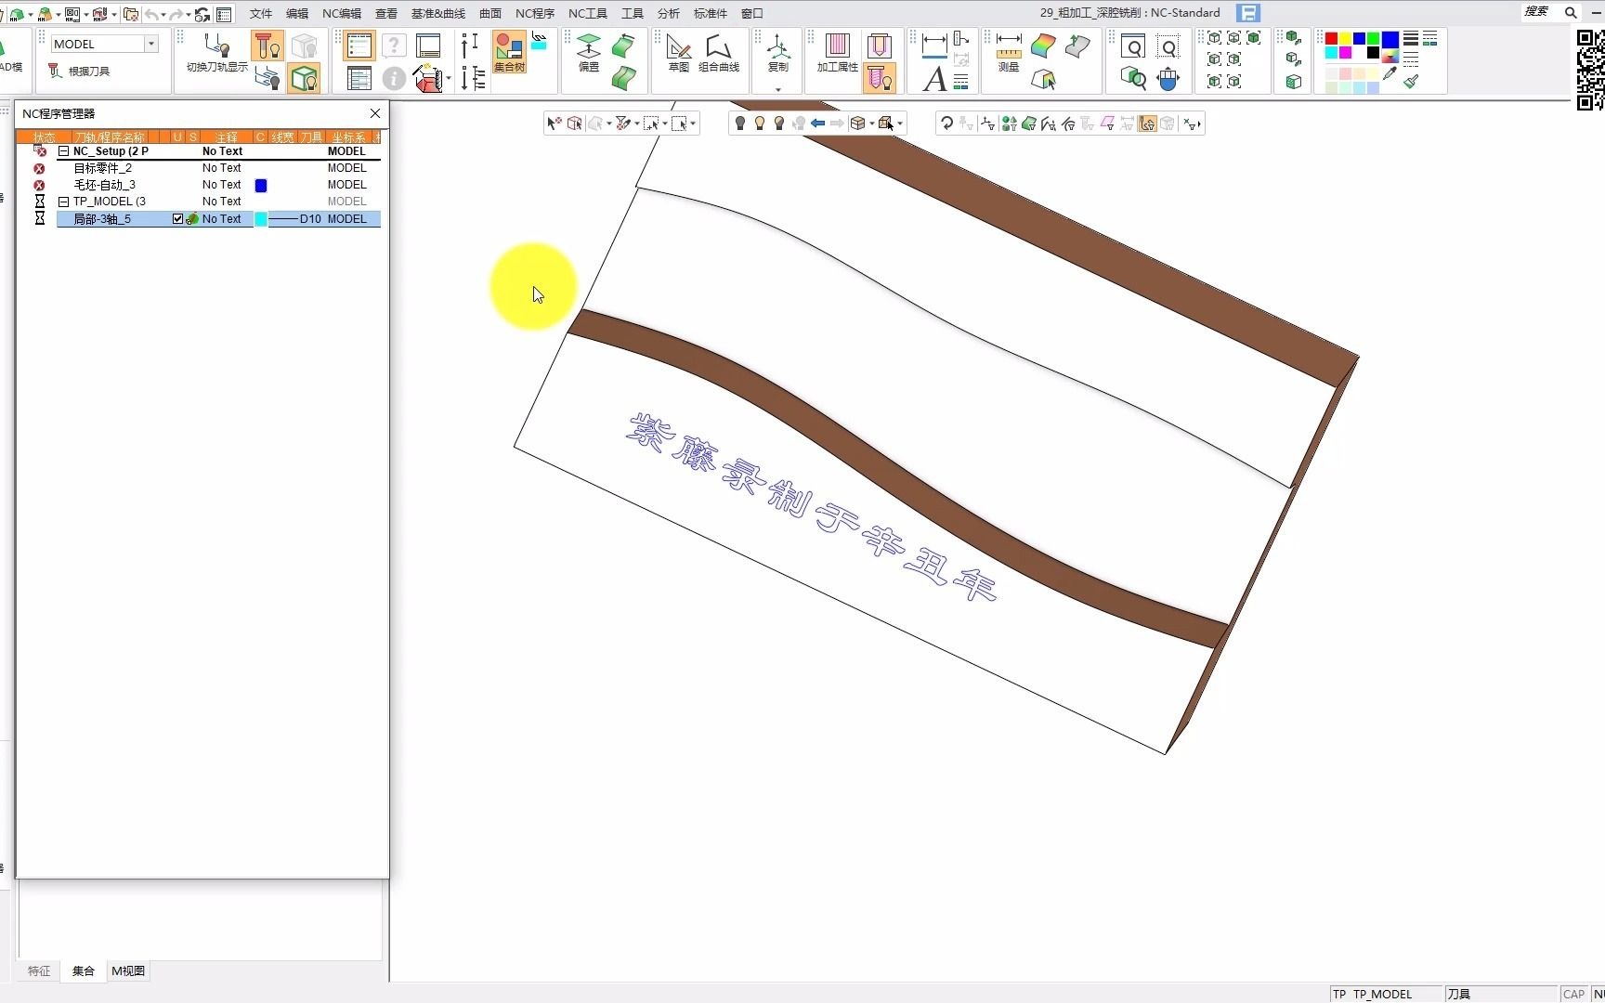The image size is (1605, 1003).
Task: Open the 草图 sketch tool
Action: click(679, 52)
